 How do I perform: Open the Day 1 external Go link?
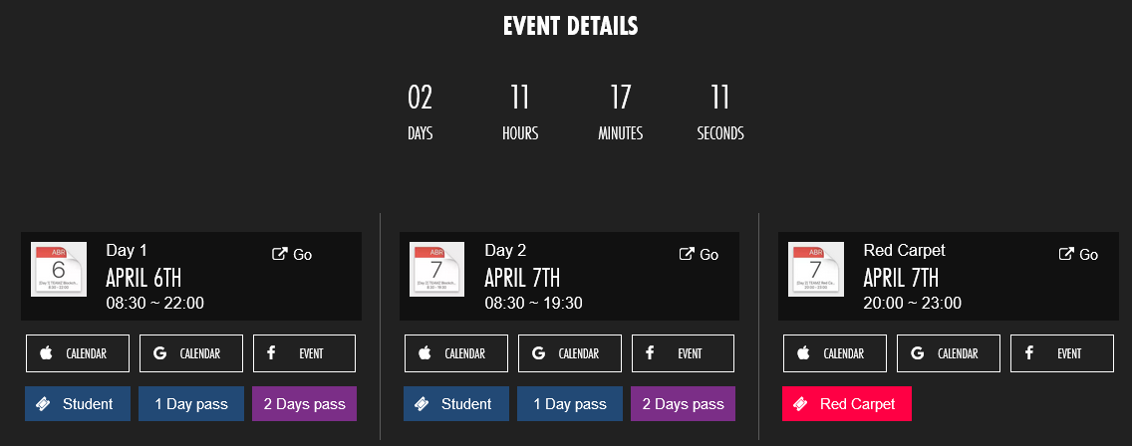coord(292,255)
